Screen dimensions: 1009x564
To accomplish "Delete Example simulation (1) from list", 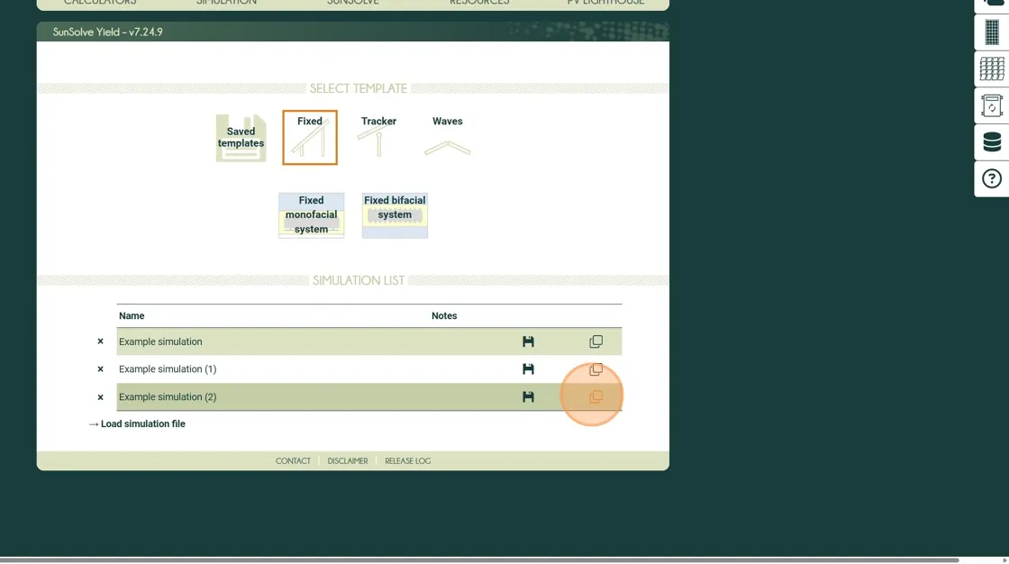I will (100, 369).
